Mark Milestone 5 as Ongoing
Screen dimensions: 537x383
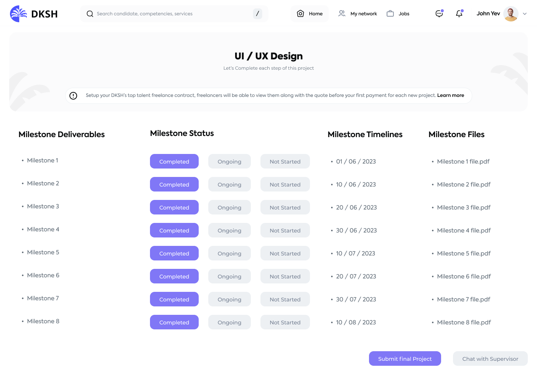(229, 253)
